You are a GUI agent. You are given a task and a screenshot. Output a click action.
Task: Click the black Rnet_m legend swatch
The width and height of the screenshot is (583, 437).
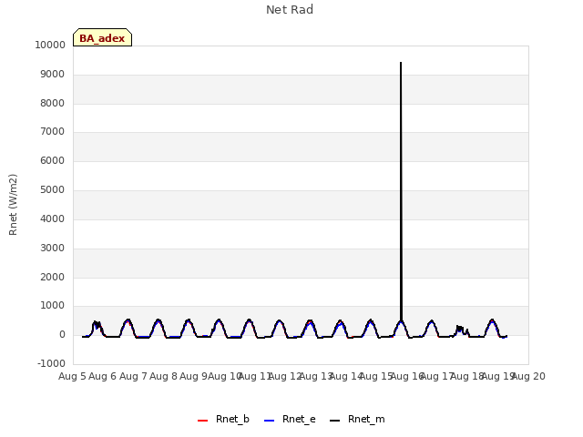tap(334, 421)
